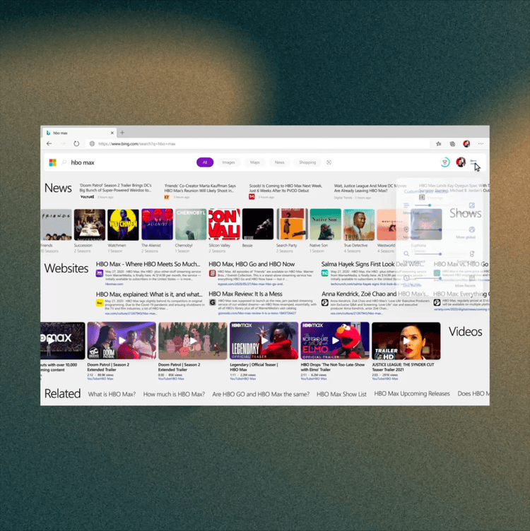Click the vox.com URL under HBO Max, explained

click(131, 314)
